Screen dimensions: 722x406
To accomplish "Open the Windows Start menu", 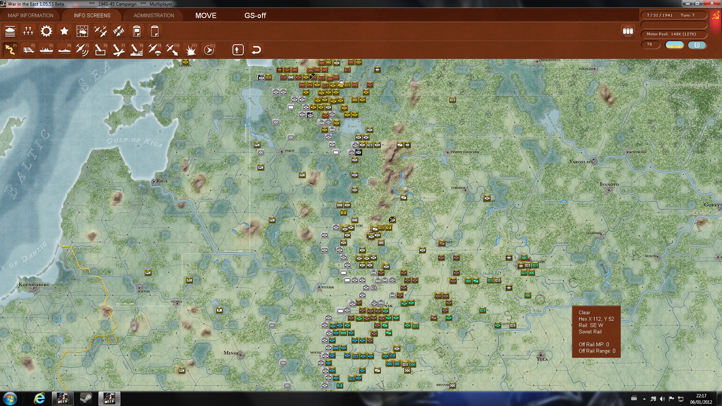I will (x=10, y=398).
